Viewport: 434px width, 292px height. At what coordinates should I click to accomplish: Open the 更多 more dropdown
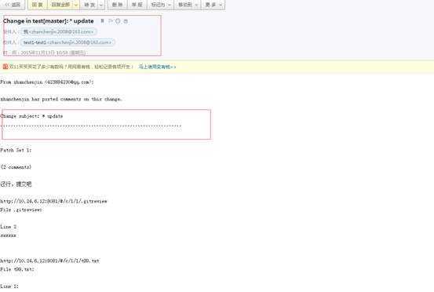click(213, 5)
